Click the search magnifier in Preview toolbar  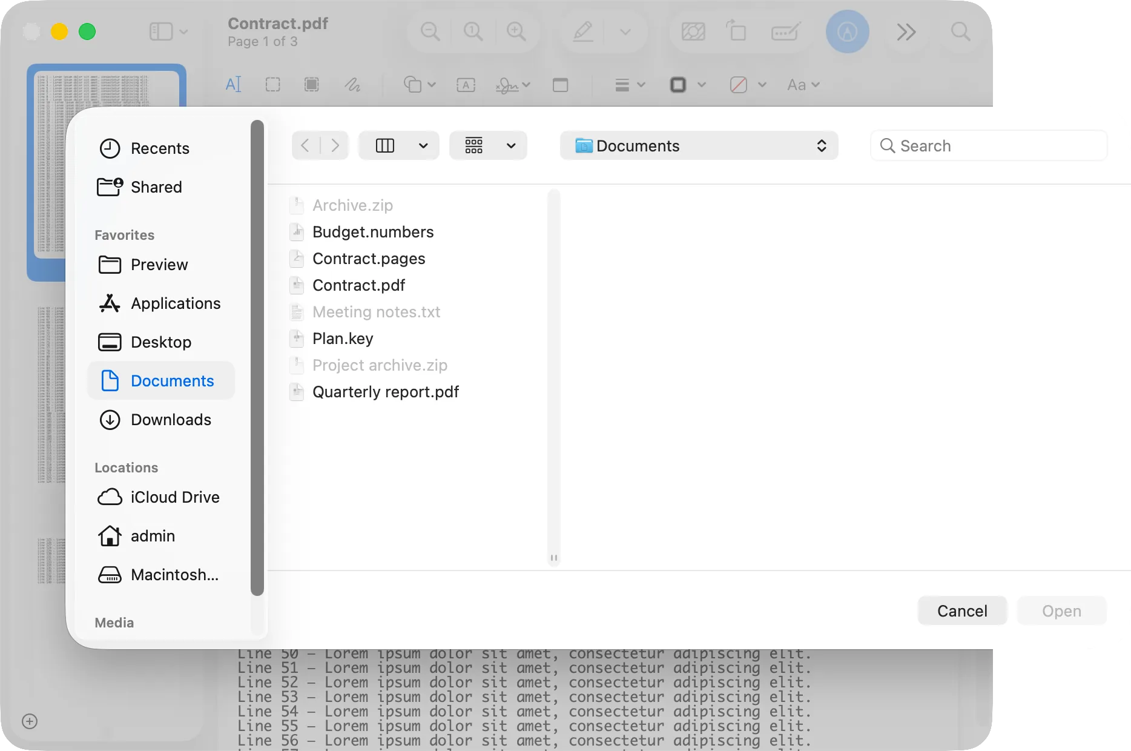coord(960,31)
